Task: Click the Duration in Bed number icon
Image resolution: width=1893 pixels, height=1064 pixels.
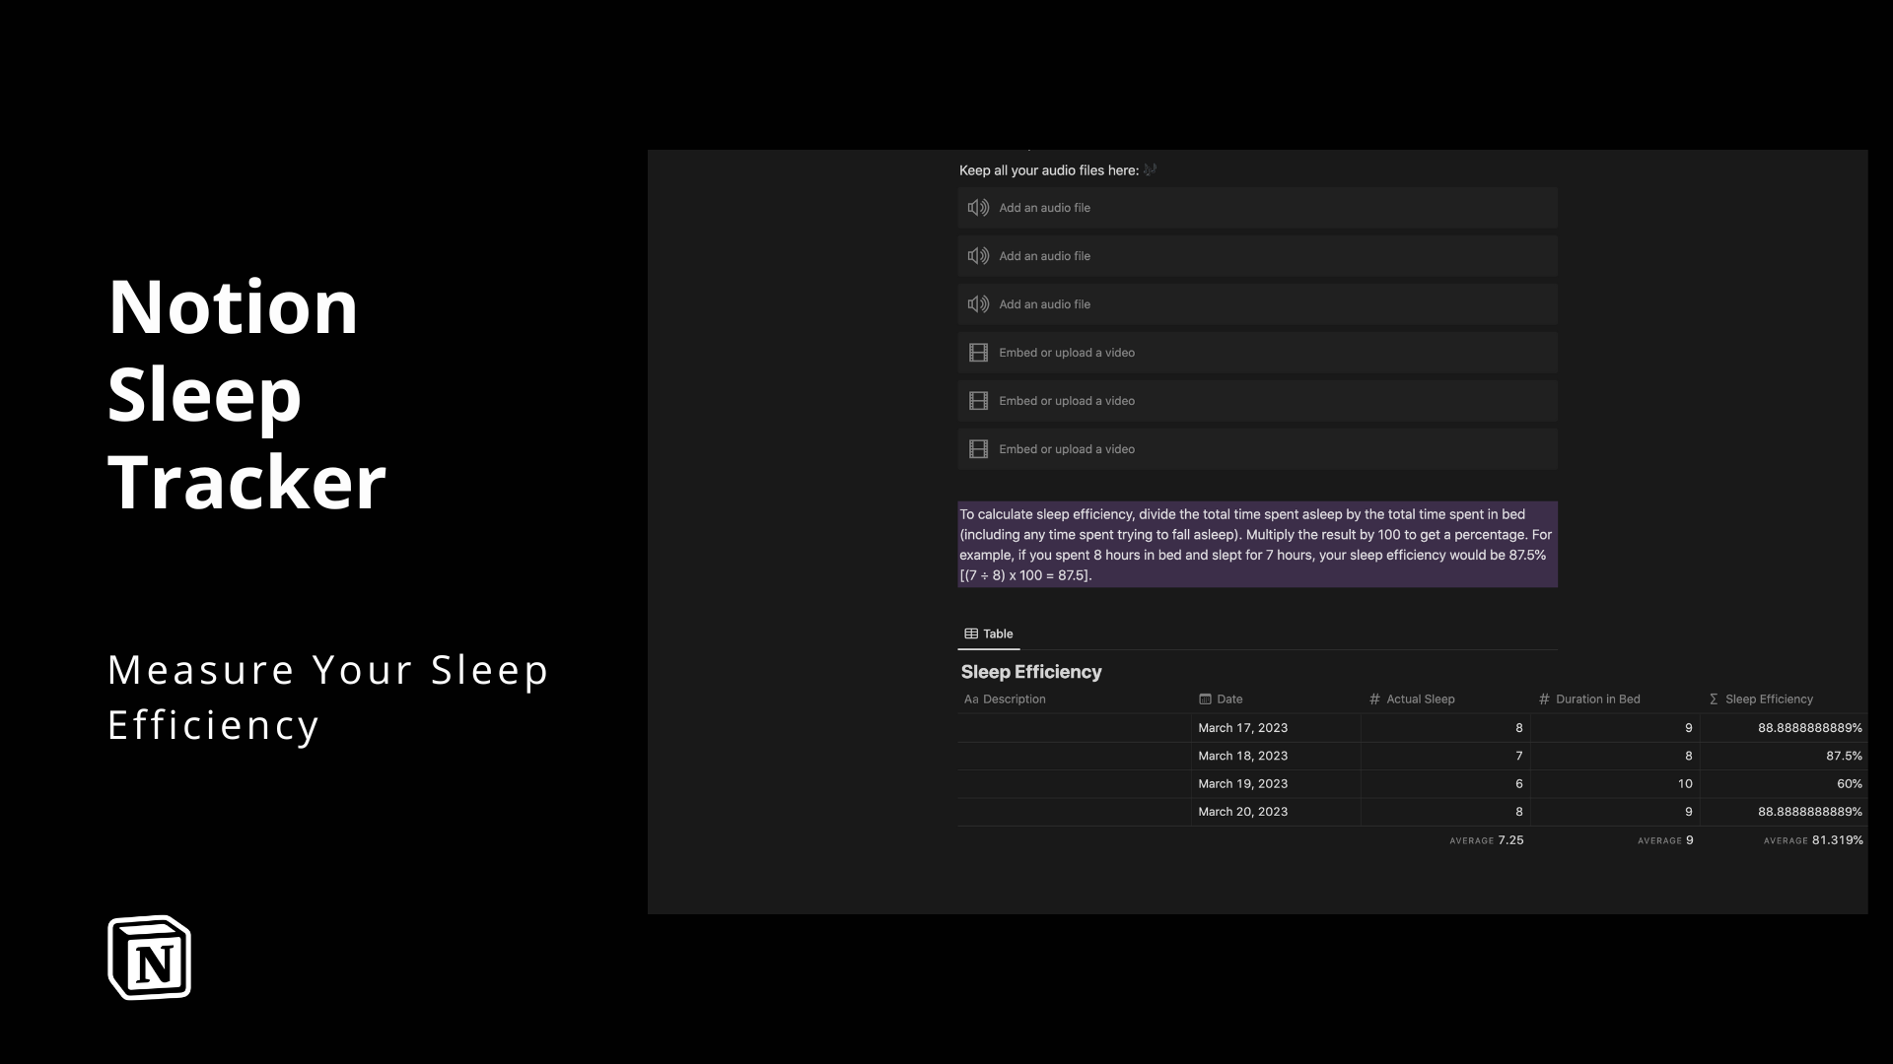Action: pyautogui.click(x=1544, y=699)
